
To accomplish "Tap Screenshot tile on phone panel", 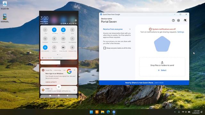I will click(45, 39).
